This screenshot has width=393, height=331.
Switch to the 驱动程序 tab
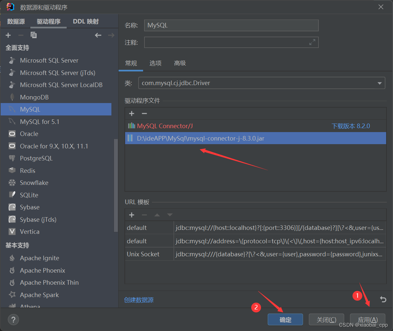[x=49, y=22]
